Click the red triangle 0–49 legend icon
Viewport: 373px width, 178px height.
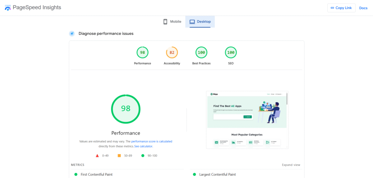point(97,155)
